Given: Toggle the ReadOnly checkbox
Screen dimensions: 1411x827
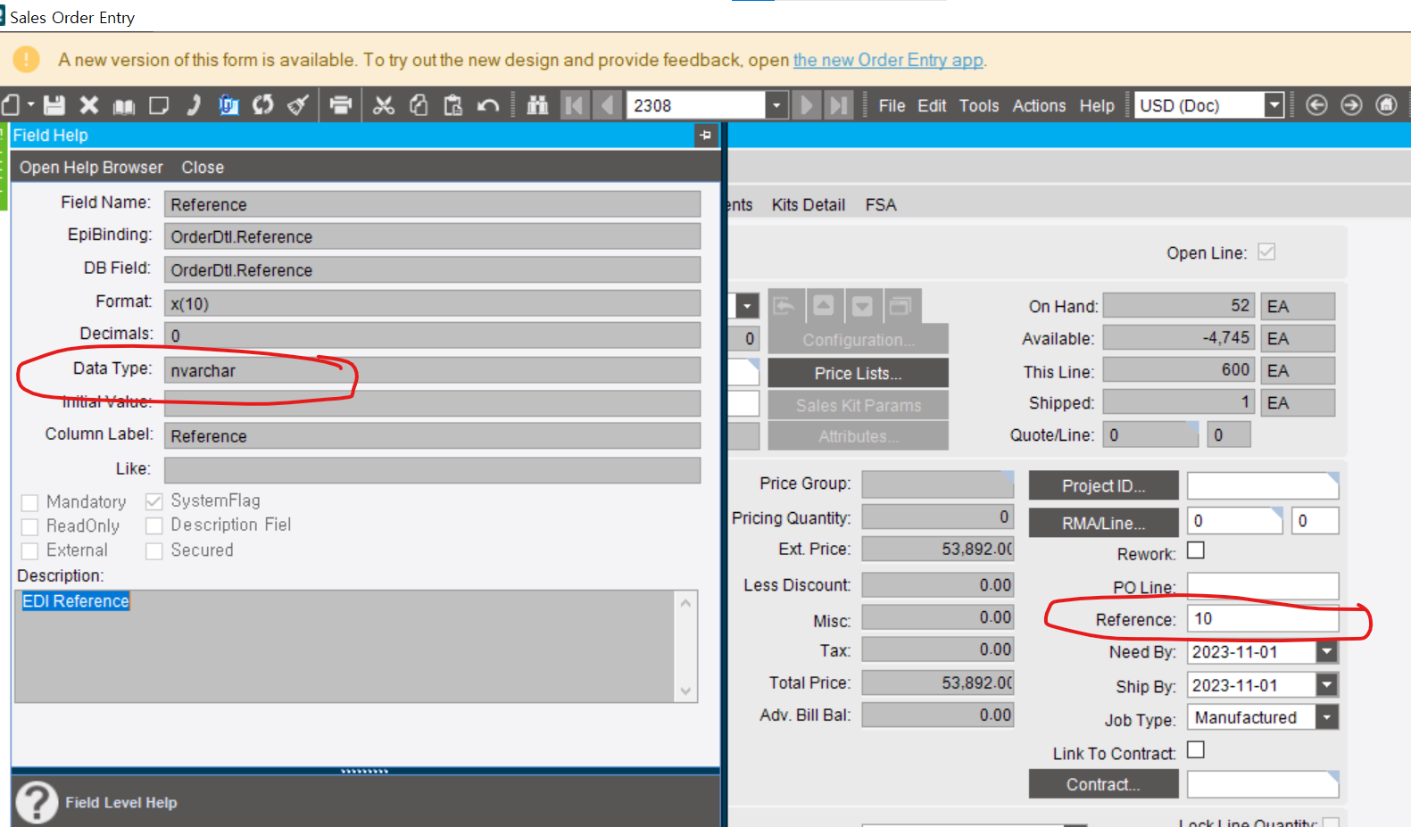Looking at the screenshot, I should pos(29,526).
